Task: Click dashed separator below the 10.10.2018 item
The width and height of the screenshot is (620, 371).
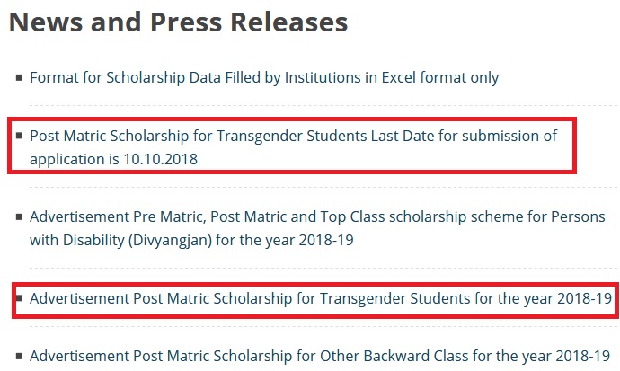Action: point(323,187)
